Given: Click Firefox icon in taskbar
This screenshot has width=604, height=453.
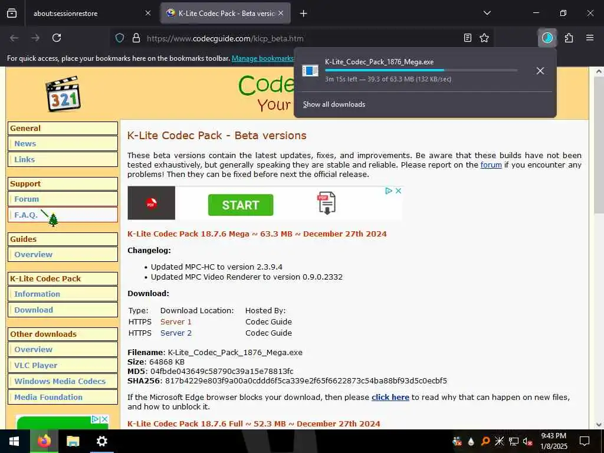Looking at the screenshot, I should click(x=44, y=441).
